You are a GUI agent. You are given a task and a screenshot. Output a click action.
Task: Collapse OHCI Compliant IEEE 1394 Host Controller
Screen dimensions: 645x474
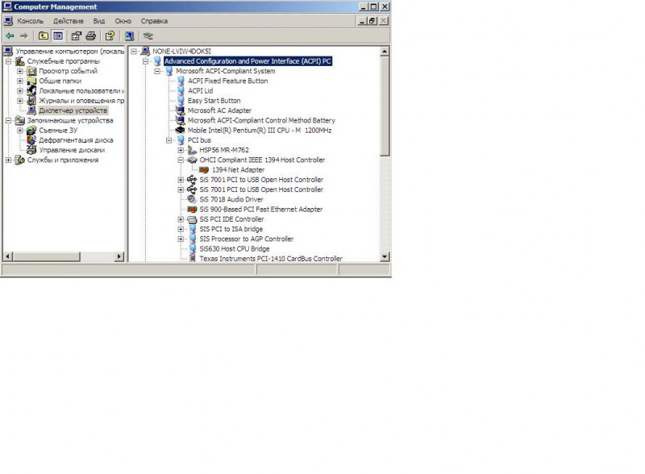181,160
